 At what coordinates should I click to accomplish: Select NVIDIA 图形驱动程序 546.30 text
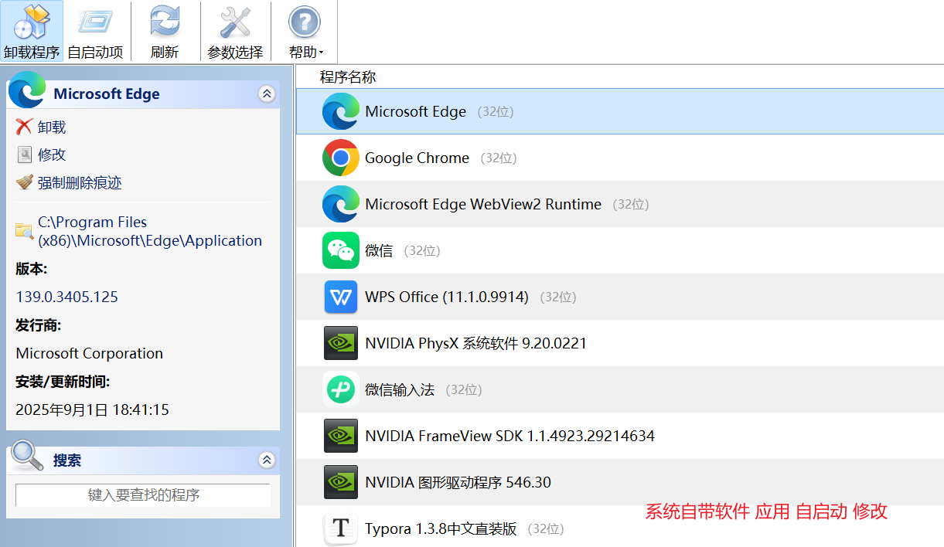pos(458,482)
